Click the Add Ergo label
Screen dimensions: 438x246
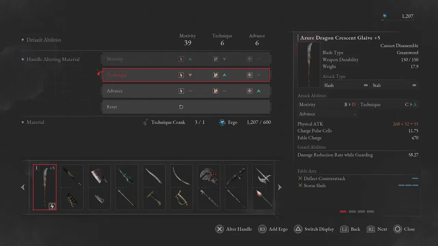point(278,229)
